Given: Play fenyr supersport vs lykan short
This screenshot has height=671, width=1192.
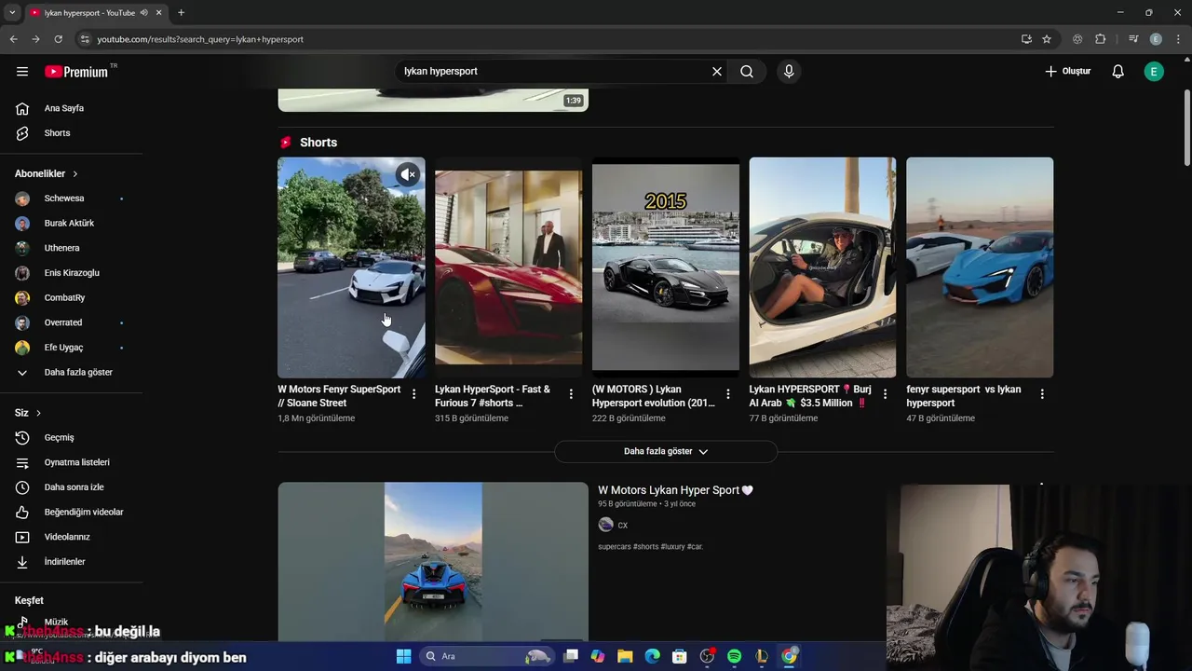Looking at the screenshot, I should tap(980, 267).
